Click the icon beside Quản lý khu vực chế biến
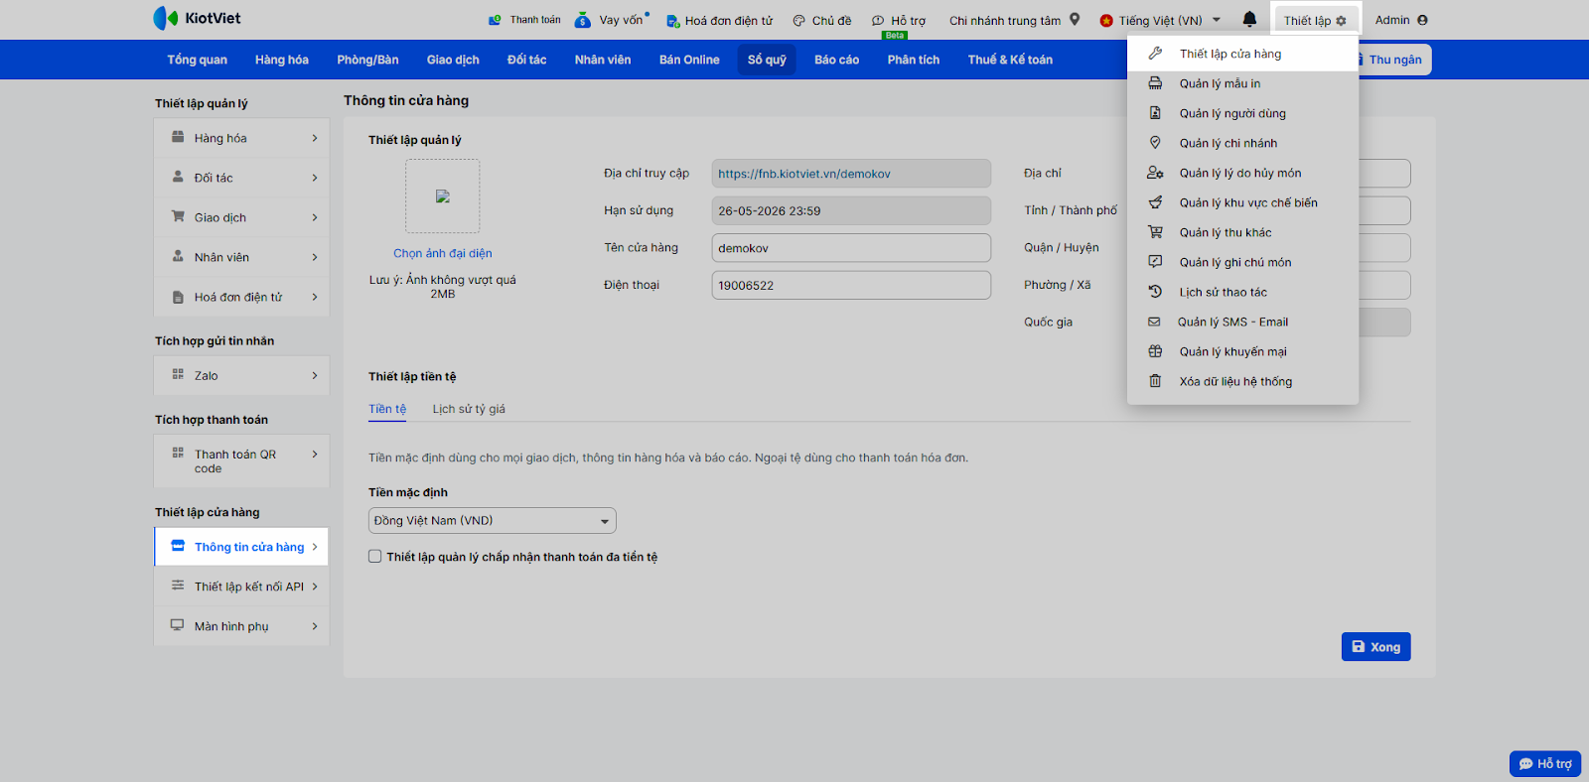1589x782 pixels. (1155, 202)
